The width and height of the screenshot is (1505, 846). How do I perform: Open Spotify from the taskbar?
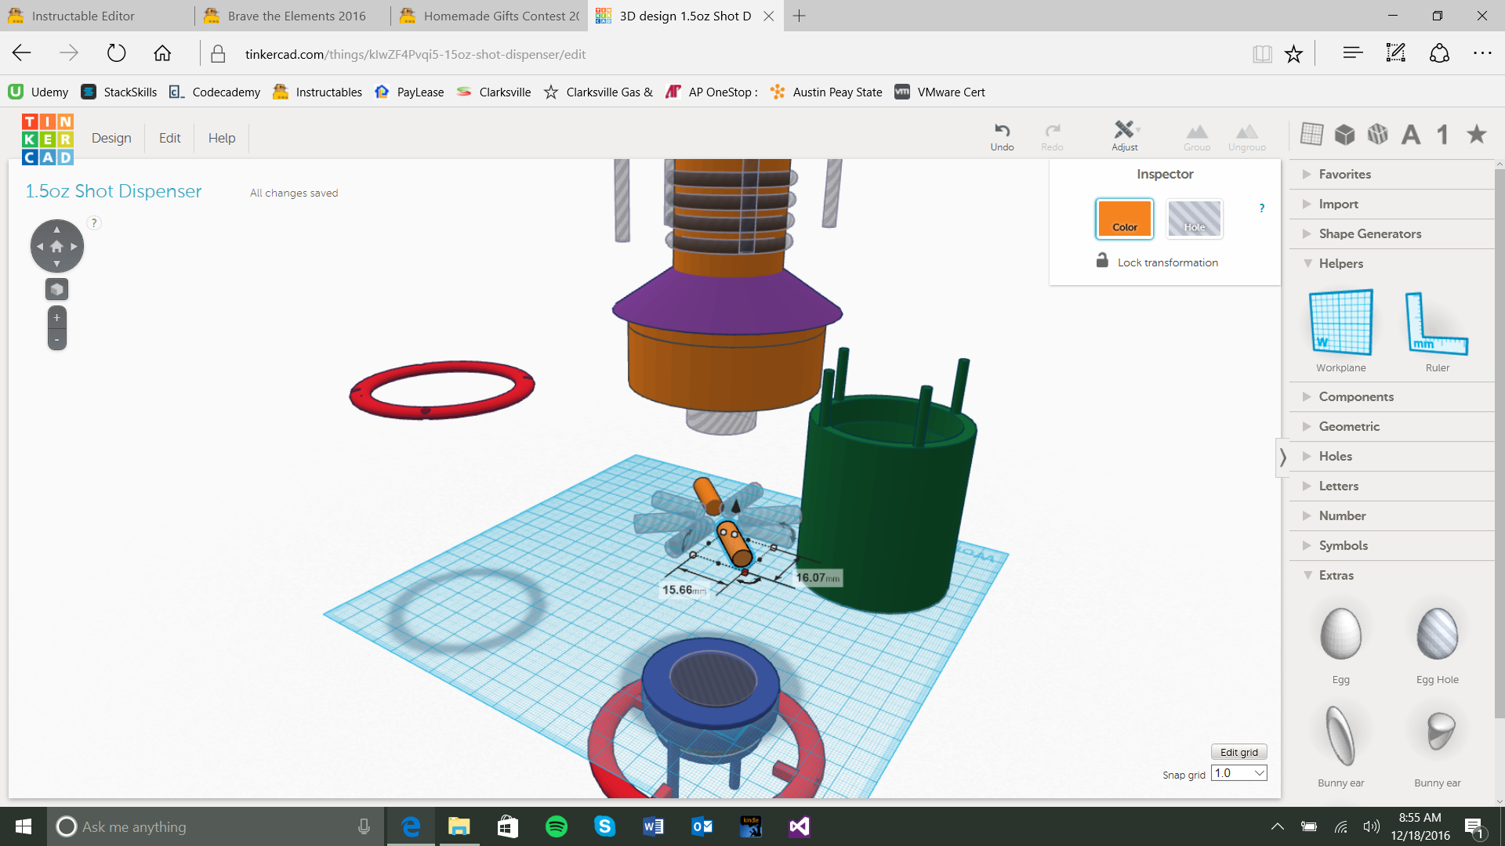(557, 826)
